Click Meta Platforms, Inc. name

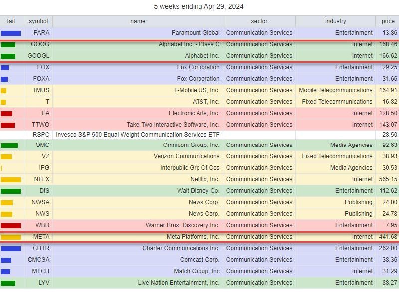(x=193, y=237)
